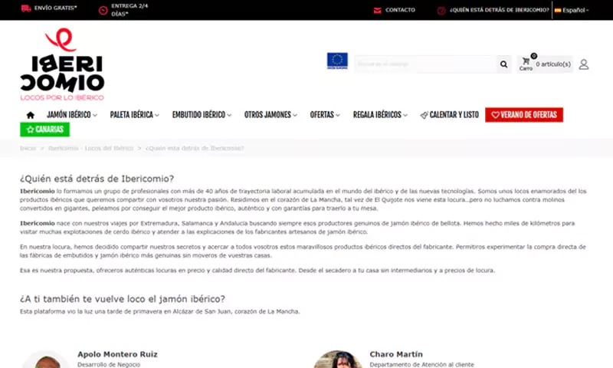Click the Envío Gratis text
Image resolution: width=613 pixels, height=368 pixels.
tap(55, 8)
